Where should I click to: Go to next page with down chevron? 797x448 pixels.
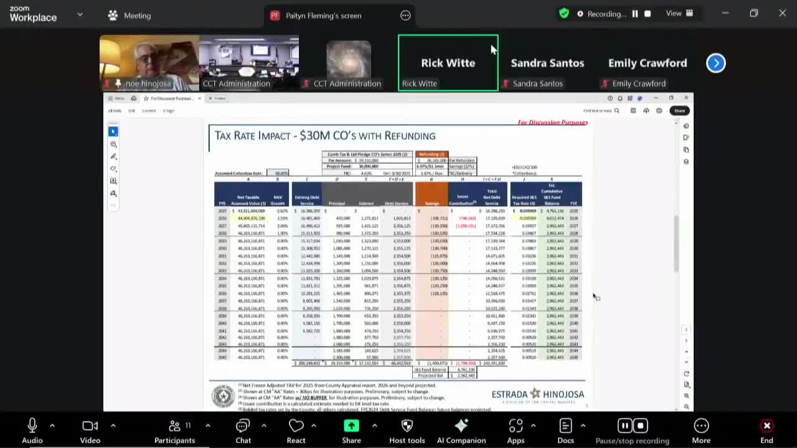686,362
